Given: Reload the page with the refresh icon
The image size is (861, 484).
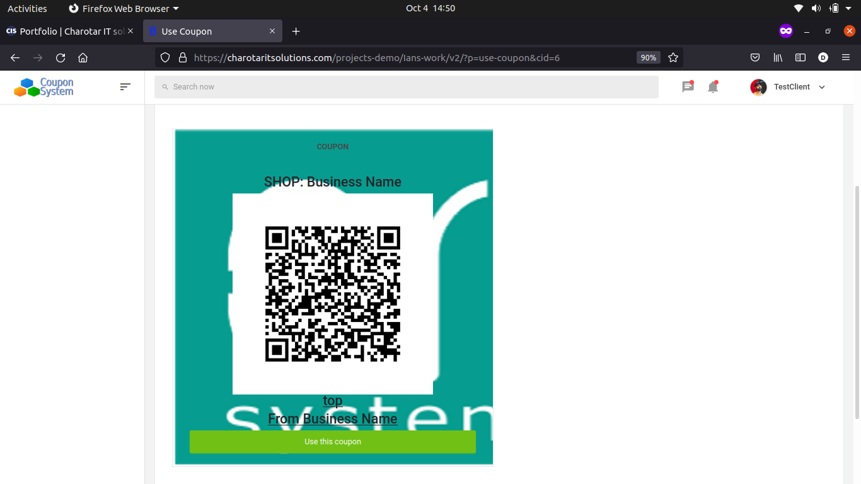Looking at the screenshot, I should 61,57.
